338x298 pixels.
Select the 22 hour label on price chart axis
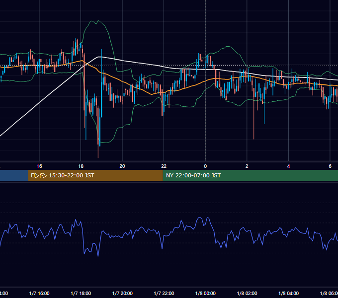pyautogui.click(x=164, y=166)
